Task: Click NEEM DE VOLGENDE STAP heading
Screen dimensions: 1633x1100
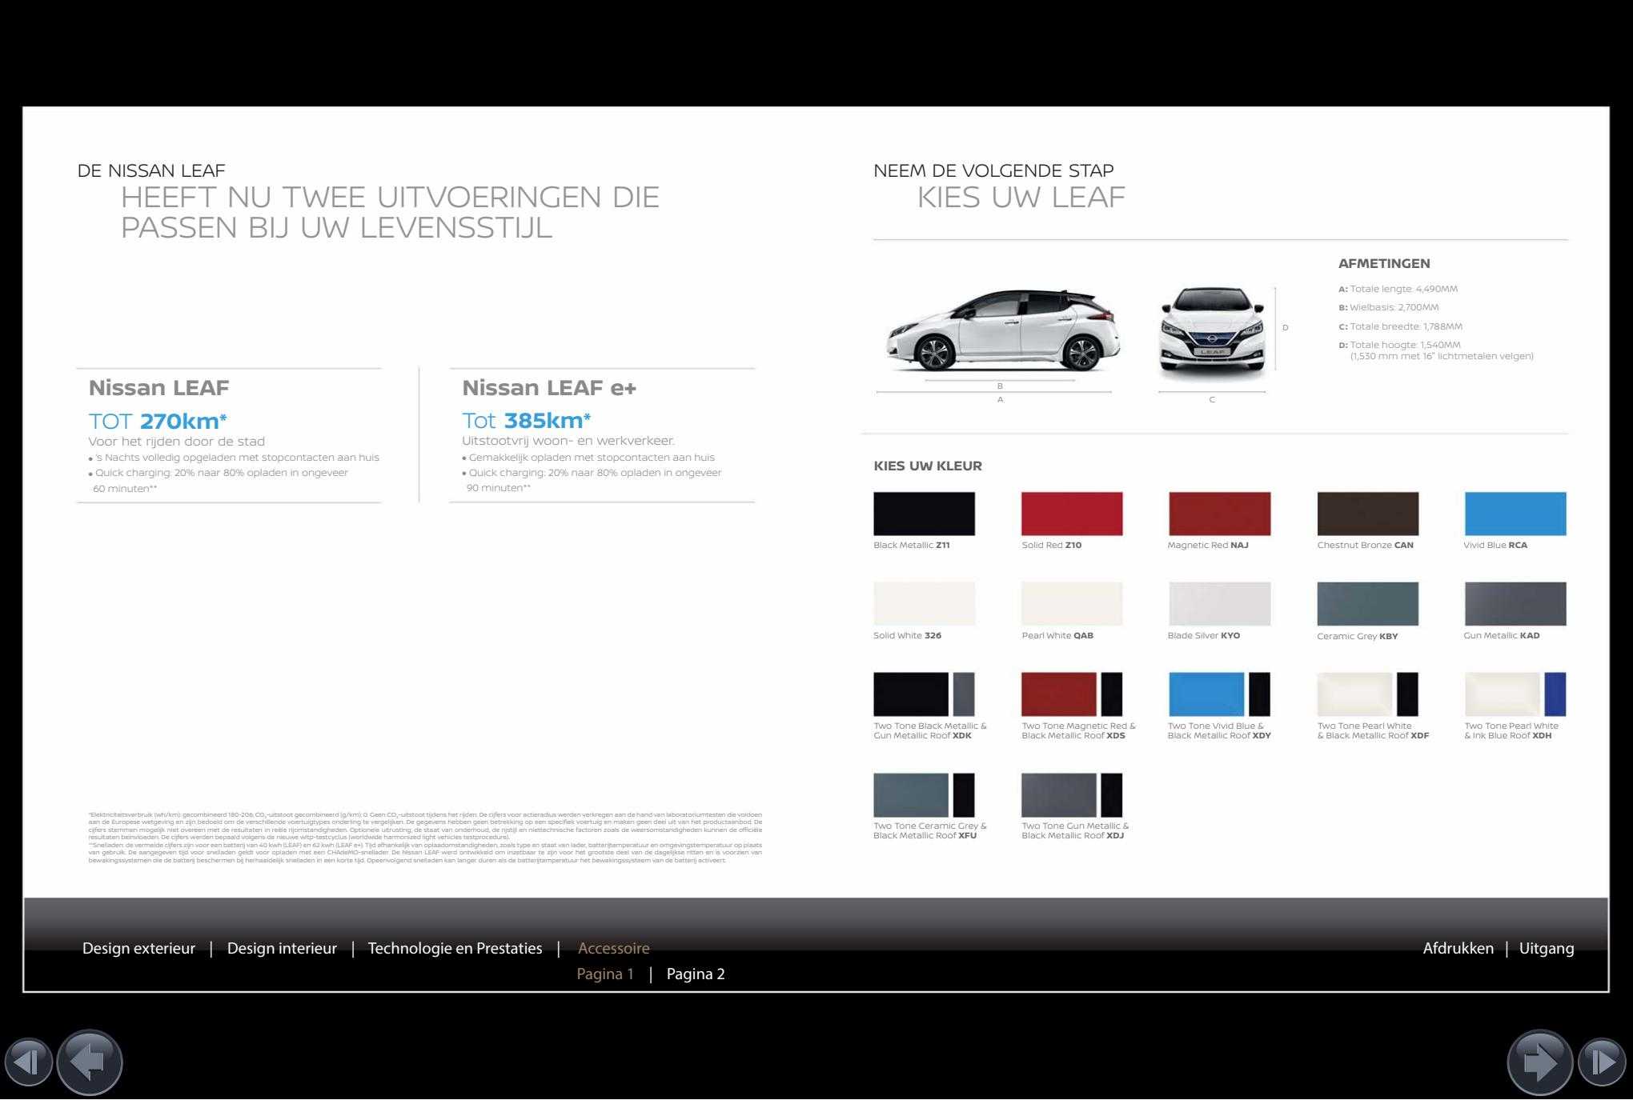Action: click(993, 170)
